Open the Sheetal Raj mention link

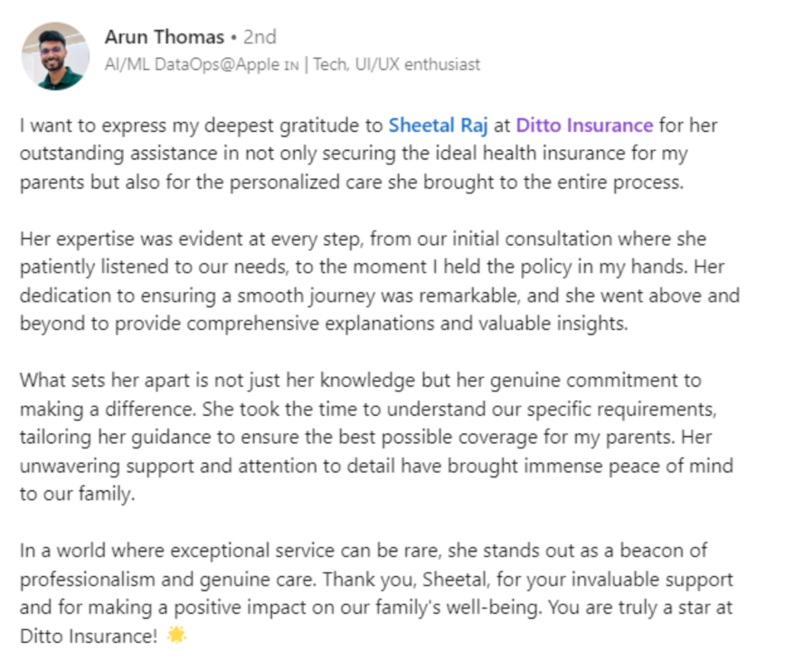coord(438,125)
